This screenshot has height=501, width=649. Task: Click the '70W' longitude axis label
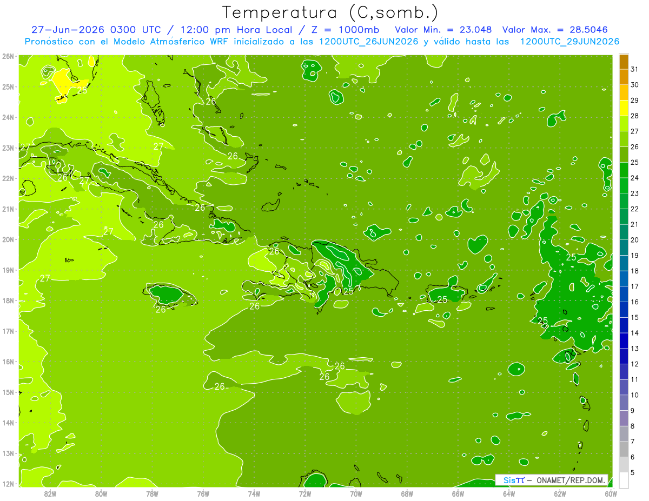(x=356, y=493)
